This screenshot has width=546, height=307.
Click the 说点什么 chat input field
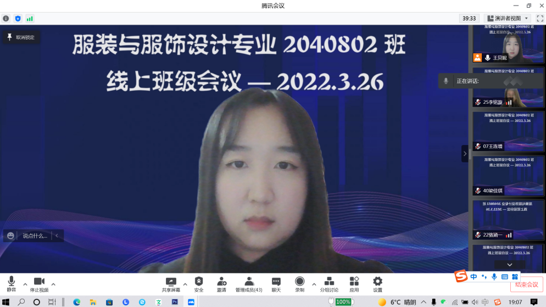coord(35,236)
